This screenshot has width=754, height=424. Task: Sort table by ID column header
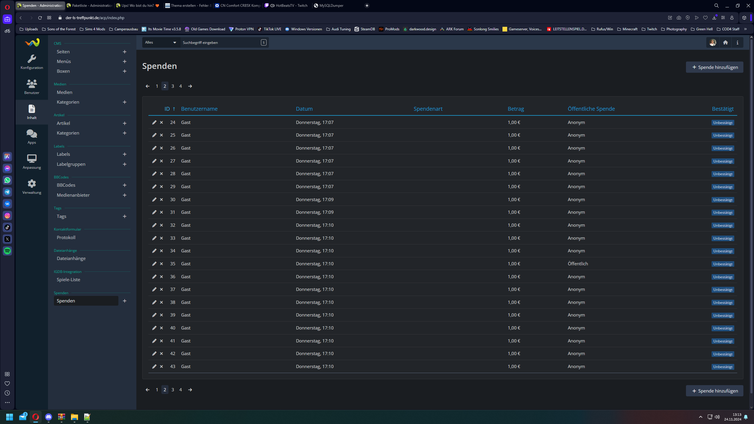(x=167, y=109)
